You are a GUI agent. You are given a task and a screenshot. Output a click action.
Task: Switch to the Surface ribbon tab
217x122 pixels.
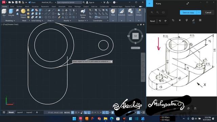pos(19,6)
